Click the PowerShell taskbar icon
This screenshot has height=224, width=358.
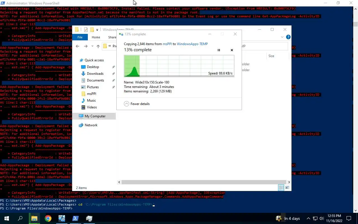[x=76, y=218]
